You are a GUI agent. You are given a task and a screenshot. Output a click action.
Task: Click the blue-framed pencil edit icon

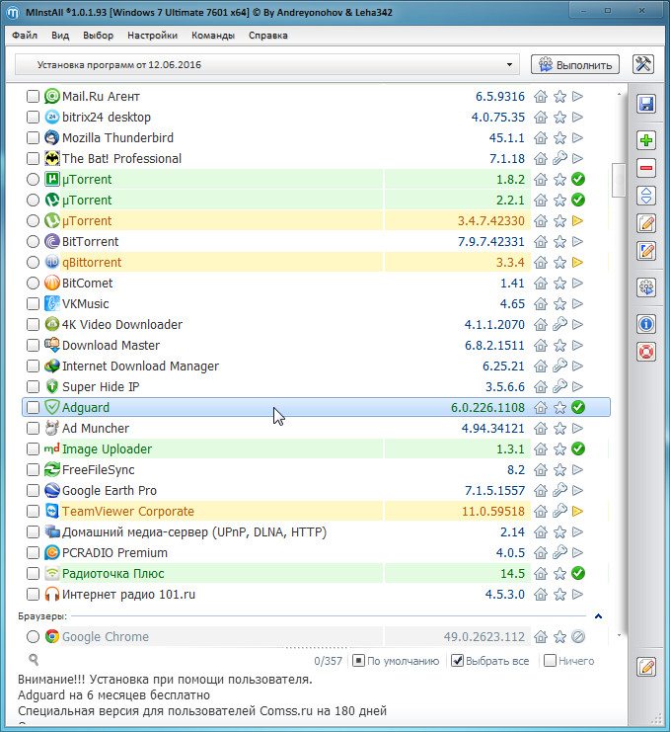646,251
